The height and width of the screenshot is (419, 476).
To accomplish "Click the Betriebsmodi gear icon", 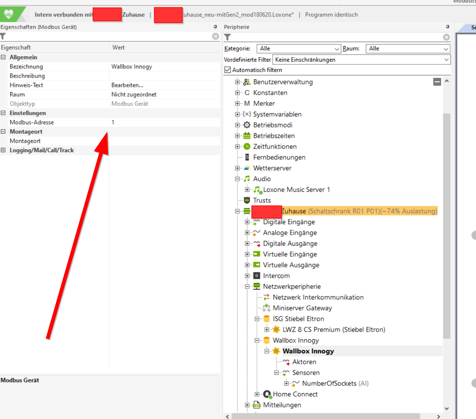I will [247, 125].
